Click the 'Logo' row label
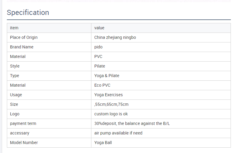241x153 pixels. 15,114
